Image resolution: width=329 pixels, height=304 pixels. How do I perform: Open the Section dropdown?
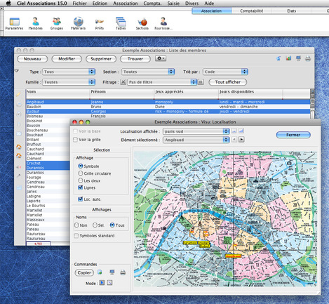point(148,72)
